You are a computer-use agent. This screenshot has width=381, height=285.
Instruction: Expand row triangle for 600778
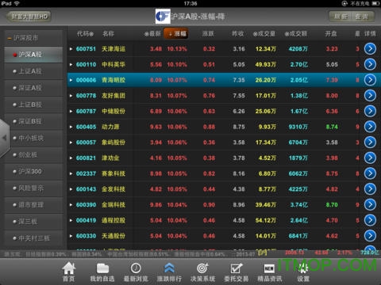[71, 96]
